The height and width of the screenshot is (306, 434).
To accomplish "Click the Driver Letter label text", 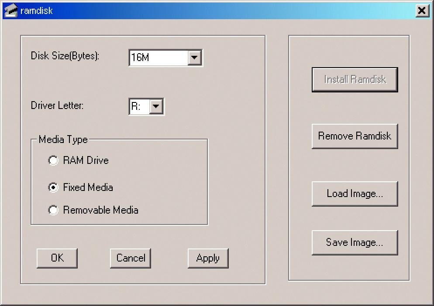I will click(57, 105).
